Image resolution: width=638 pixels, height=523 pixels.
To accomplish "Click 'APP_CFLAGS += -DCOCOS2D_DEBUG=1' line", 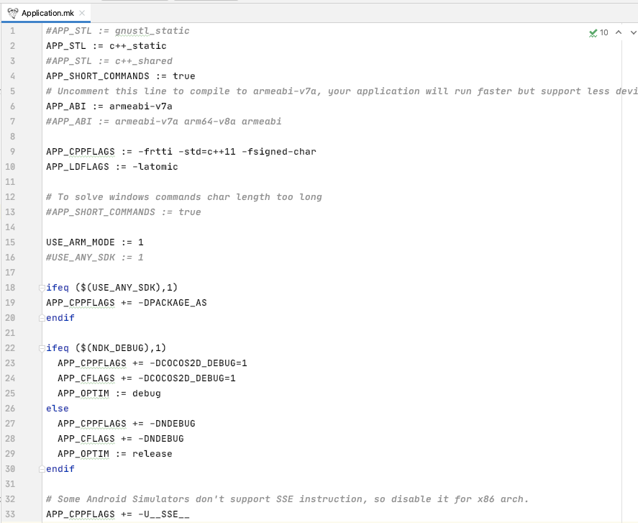I will [x=147, y=378].
